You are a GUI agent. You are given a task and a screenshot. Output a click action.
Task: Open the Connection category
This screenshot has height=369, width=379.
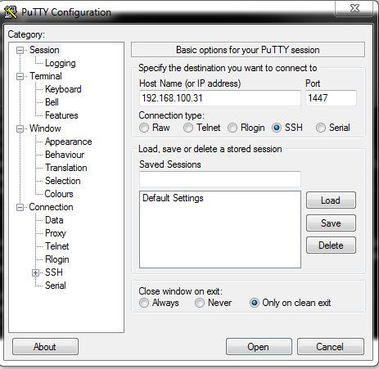pyautogui.click(x=51, y=207)
